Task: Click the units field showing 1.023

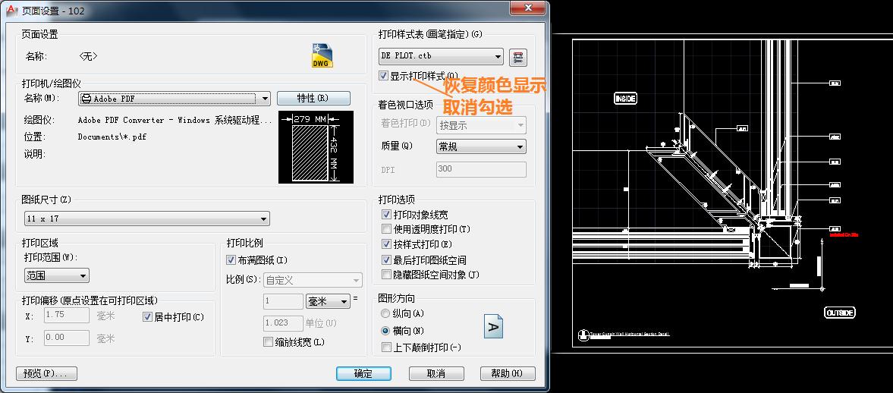Action: tap(283, 322)
